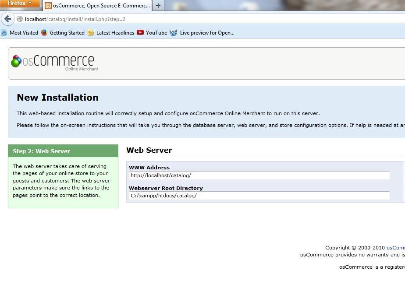405x298 pixels.
Task: Click the site identity globe icon
Action: [20, 19]
